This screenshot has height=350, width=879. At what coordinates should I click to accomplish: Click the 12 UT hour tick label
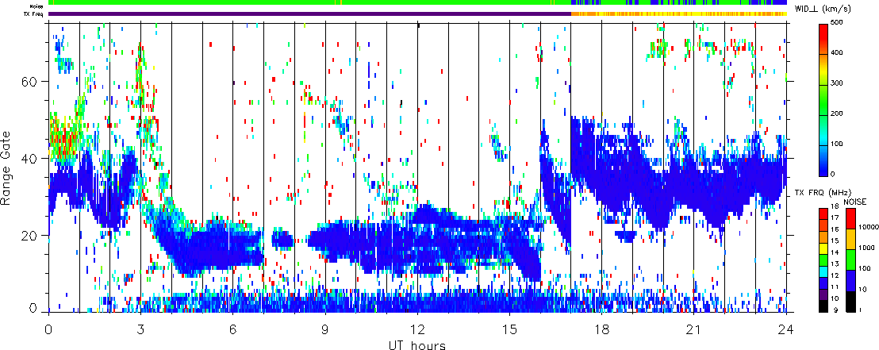pyautogui.click(x=417, y=328)
